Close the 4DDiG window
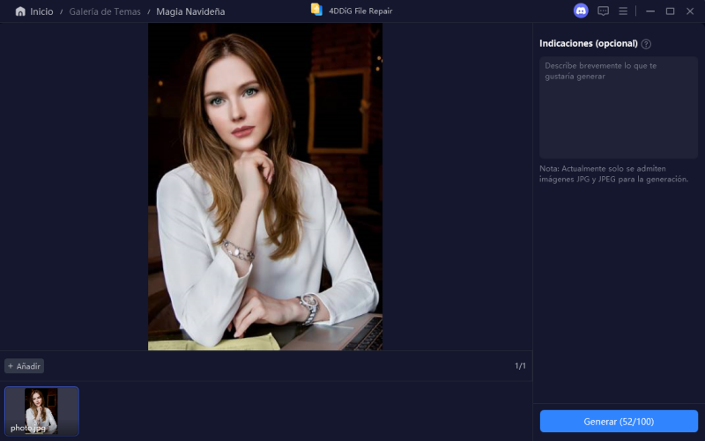The width and height of the screenshot is (705, 441). tap(690, 11)
